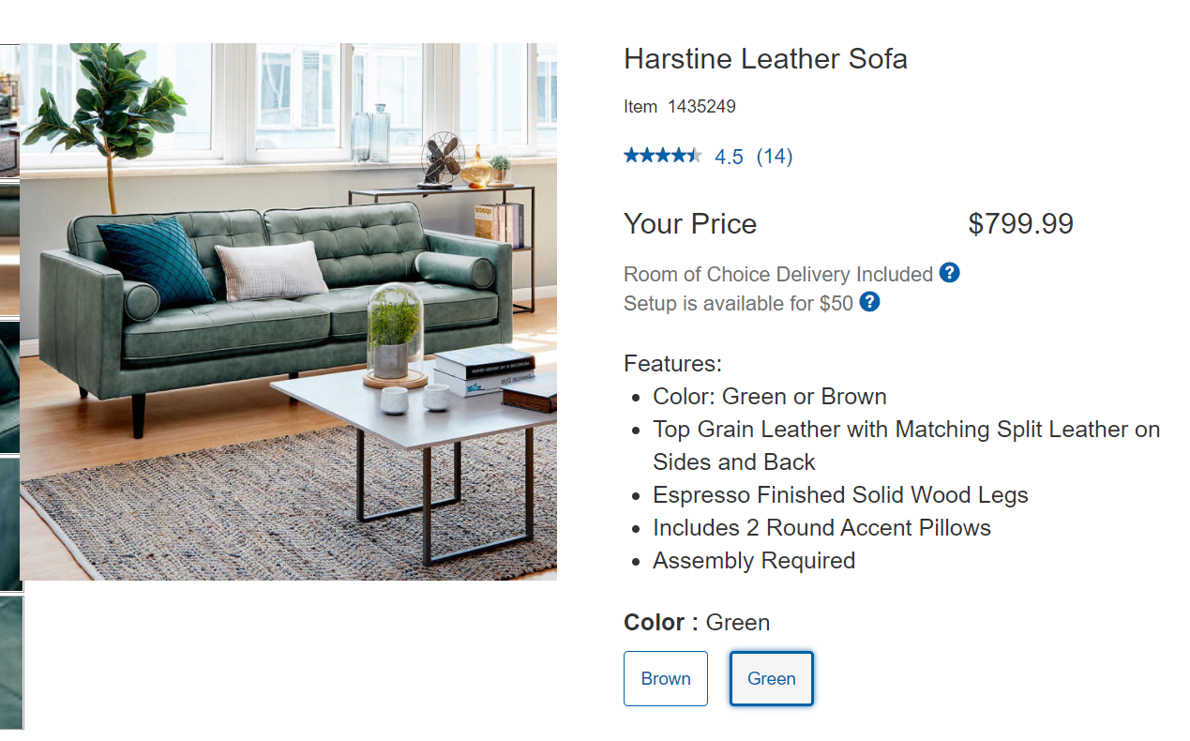Screen dimensions: 1190x741
Task: Click the first blue rating star
Action: click(629, 156)
